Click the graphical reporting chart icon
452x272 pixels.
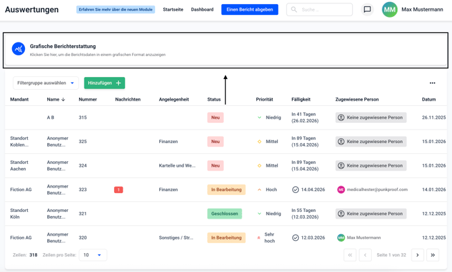18,49
